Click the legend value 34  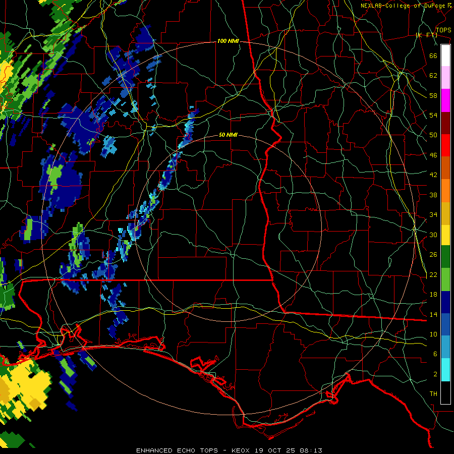[x=433, y=214]
